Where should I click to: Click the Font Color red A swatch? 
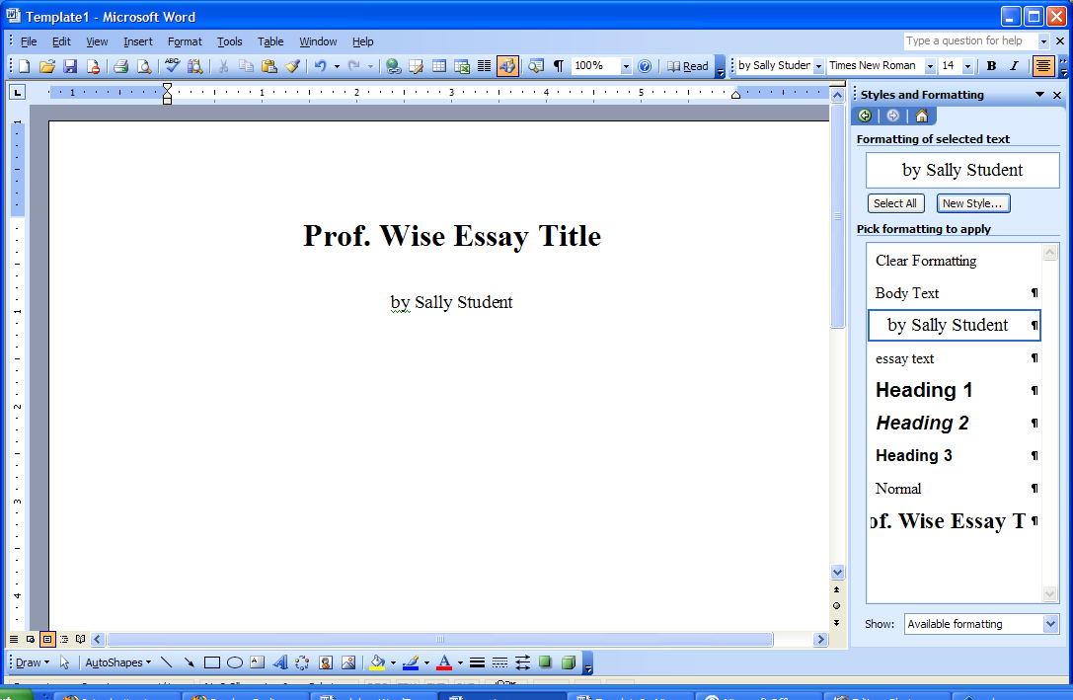(x=444, y=662)
